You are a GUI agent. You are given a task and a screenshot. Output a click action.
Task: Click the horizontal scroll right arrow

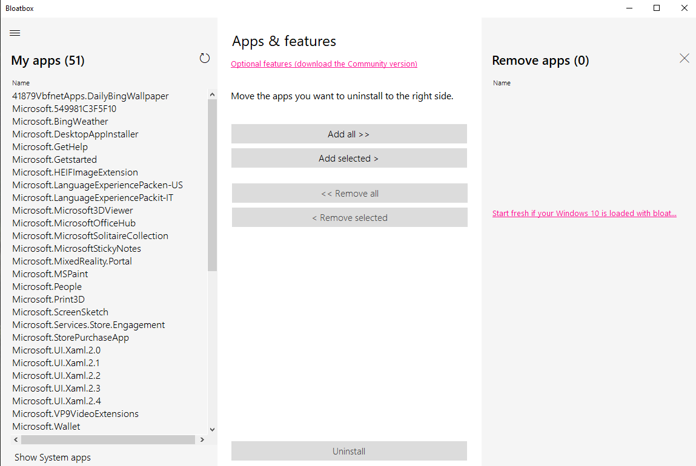202,439
